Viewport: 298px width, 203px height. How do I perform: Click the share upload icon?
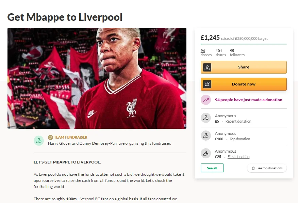pyautogui.click(x=207, y=67)
